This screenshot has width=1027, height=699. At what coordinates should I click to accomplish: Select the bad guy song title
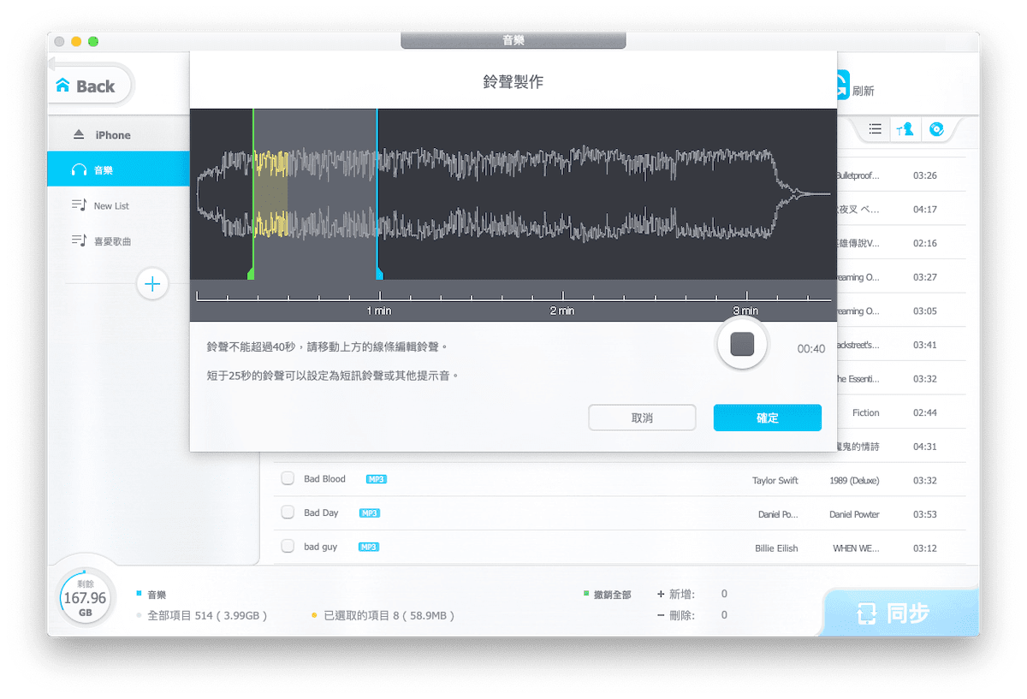pos(321,547)
